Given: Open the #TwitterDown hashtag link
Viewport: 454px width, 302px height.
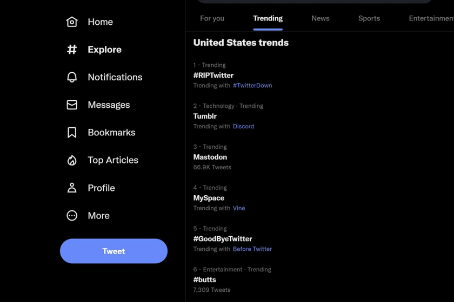Looking at the screenshot, I should (252, 85).
